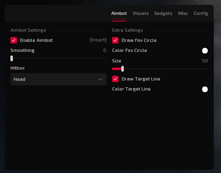Click the Size slider handle

tap(123, 69)
